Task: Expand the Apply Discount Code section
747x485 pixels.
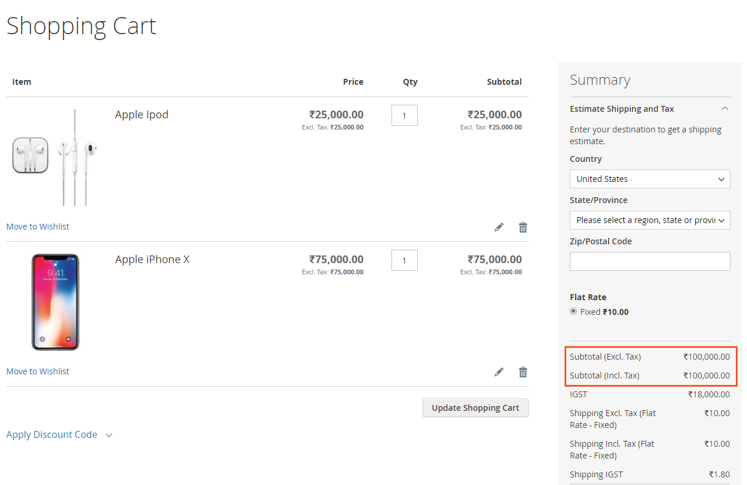Action: point(59,435)
